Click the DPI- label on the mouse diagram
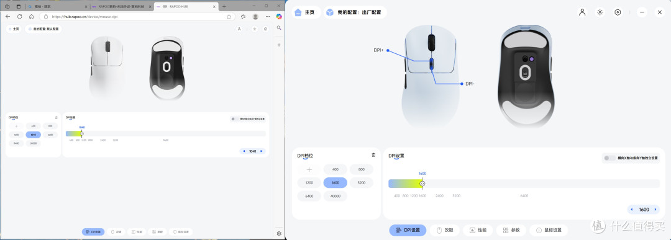Image resolution: width=671 pixels, height=240 pixels. click(x=470, y=84)
